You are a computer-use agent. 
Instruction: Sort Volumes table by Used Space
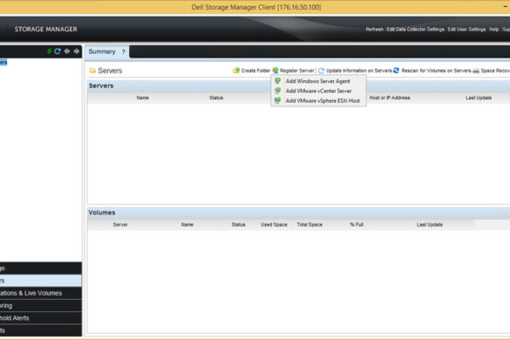[274, 225]
